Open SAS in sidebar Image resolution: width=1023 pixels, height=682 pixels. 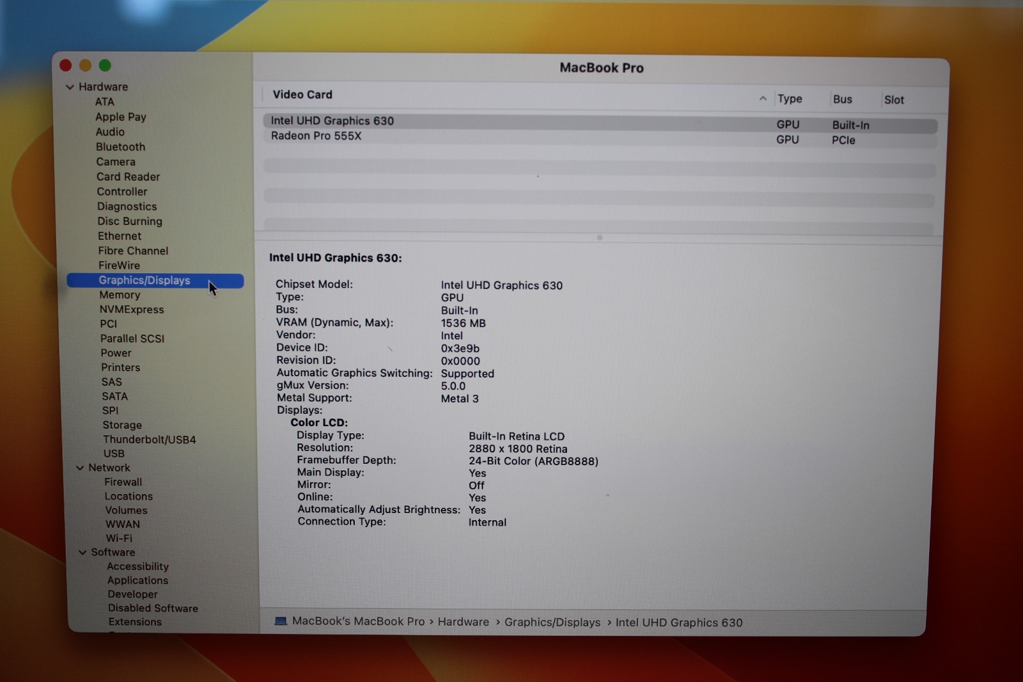(x=111, y=382)
